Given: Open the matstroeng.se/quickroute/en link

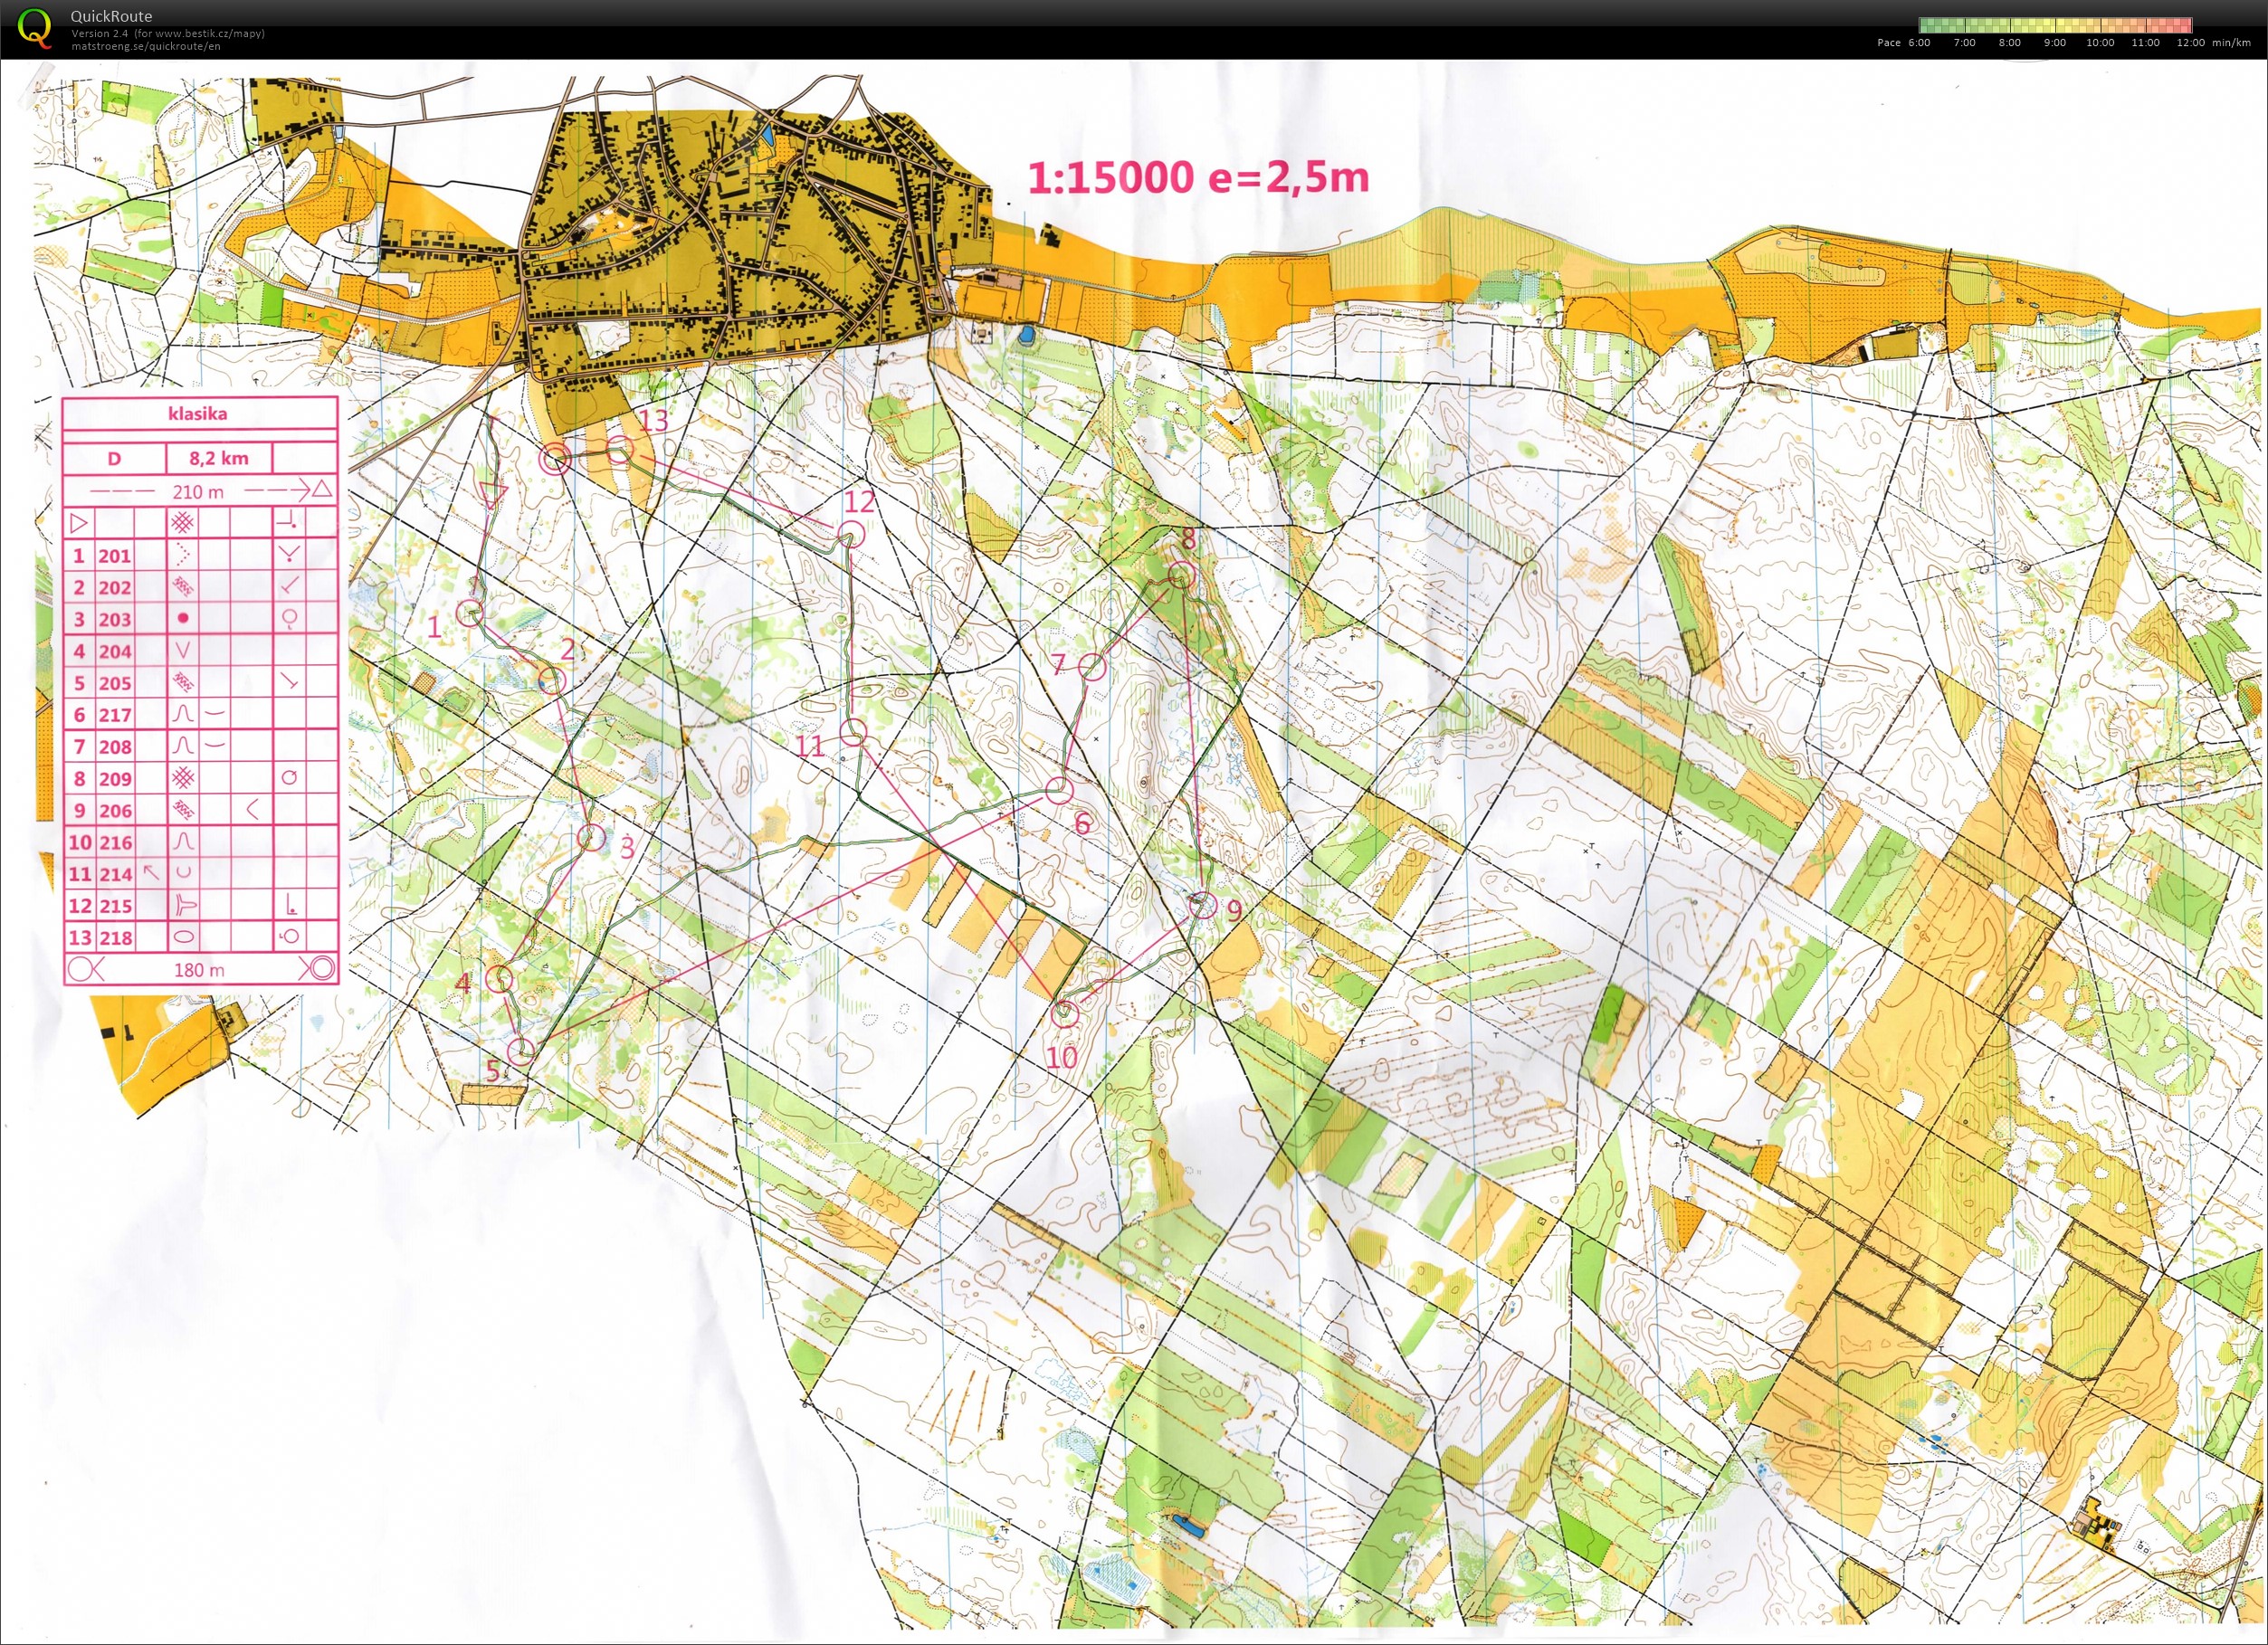Looking at the screenshot, I should click(x=146, y=46).
